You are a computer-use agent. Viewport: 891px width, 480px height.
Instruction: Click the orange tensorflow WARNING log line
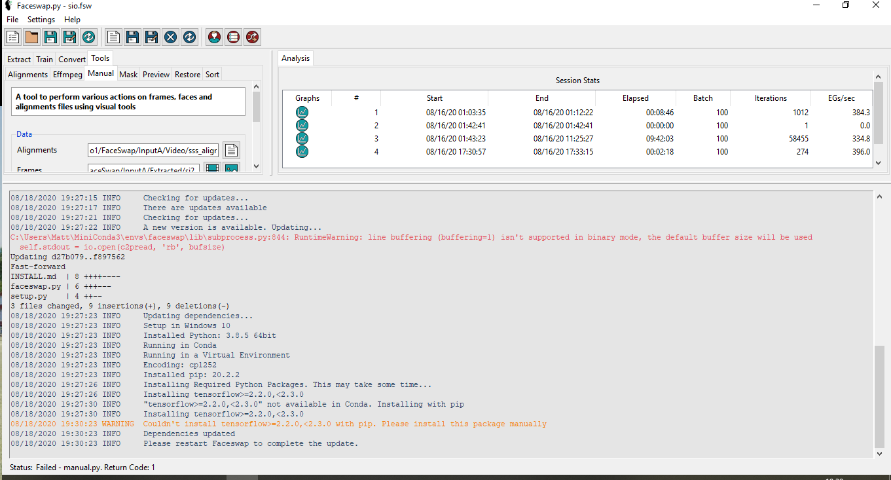pyautogui.click(x=278, y=424)
